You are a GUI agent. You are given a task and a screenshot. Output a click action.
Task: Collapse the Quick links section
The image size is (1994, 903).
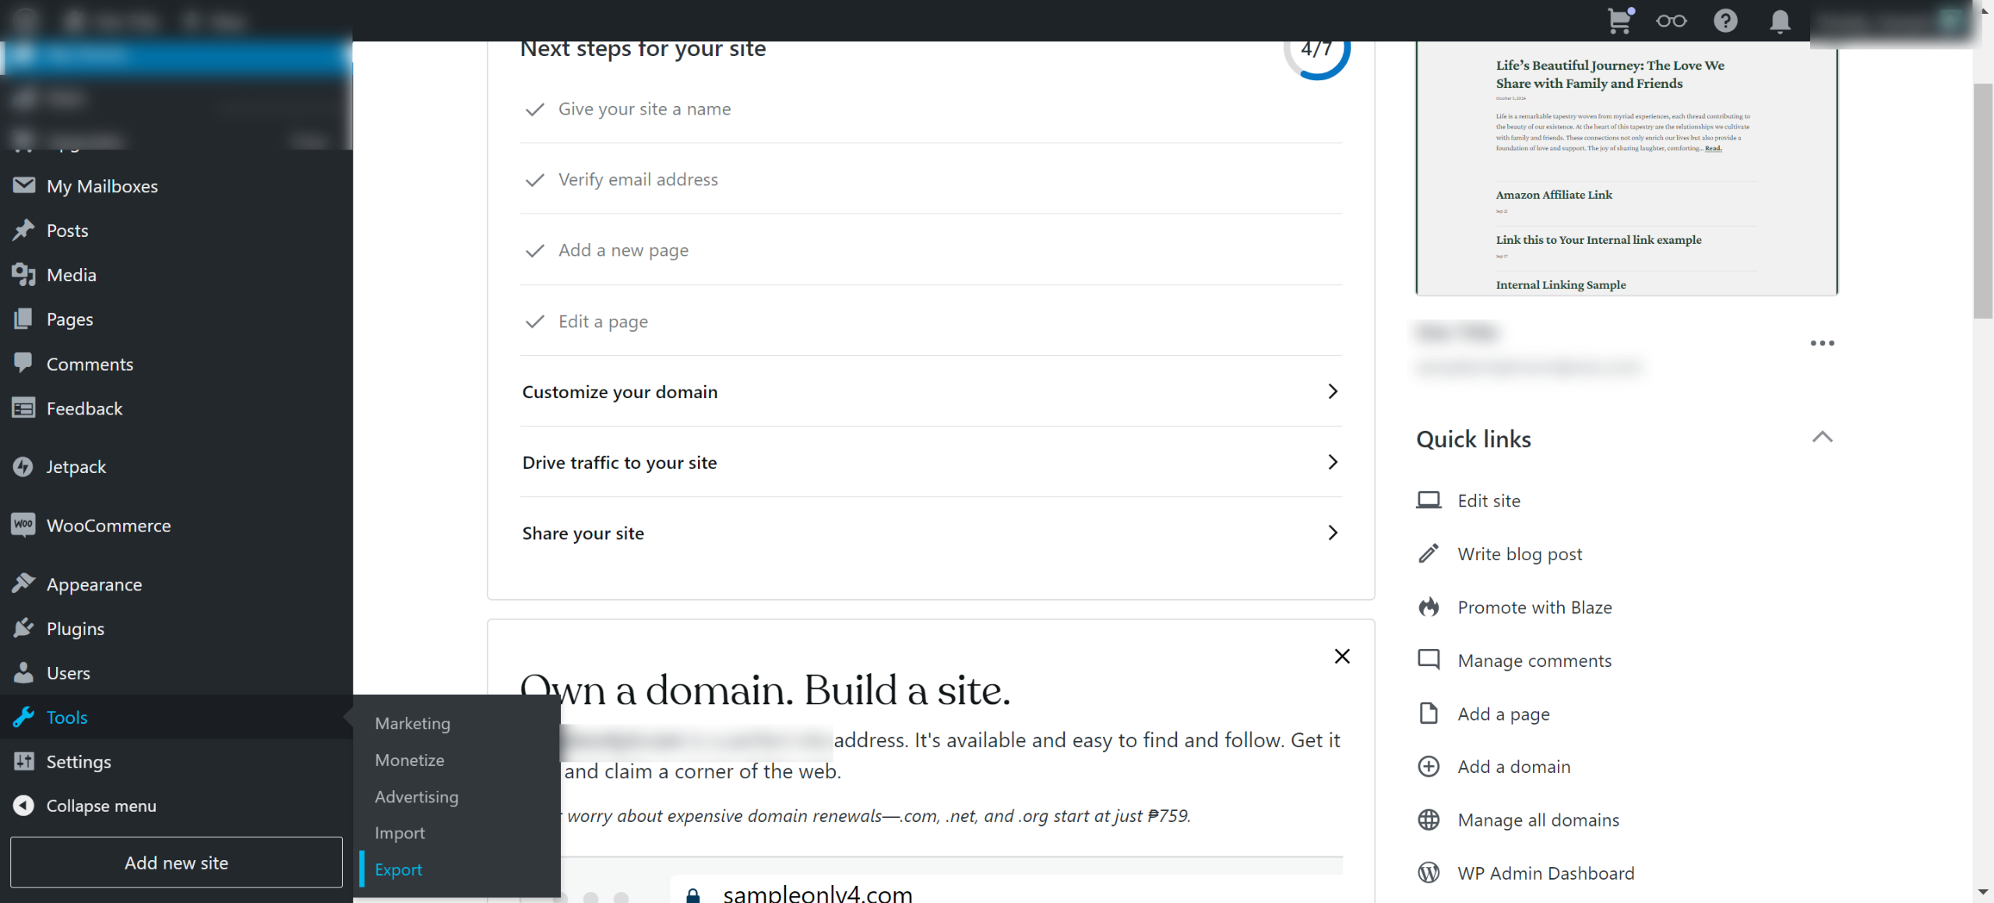coord(1822,437)
